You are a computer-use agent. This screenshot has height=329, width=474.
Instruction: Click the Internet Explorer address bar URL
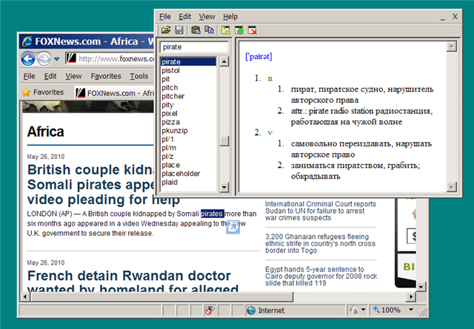[117, 58]
